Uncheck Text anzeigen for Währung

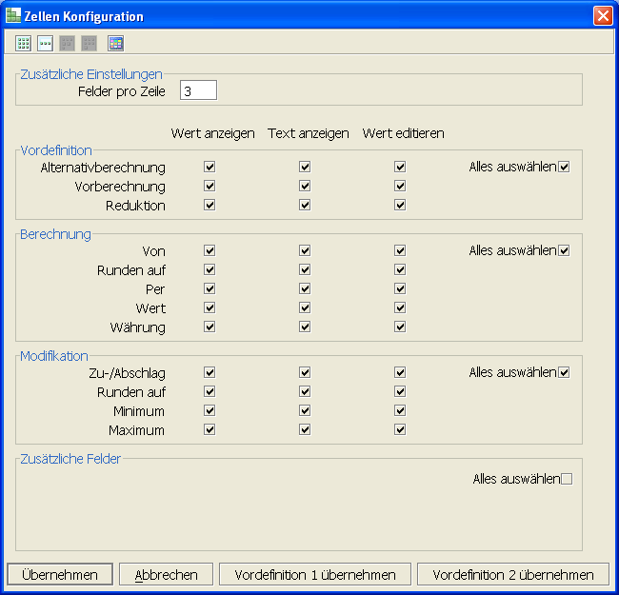pos(305,327)
